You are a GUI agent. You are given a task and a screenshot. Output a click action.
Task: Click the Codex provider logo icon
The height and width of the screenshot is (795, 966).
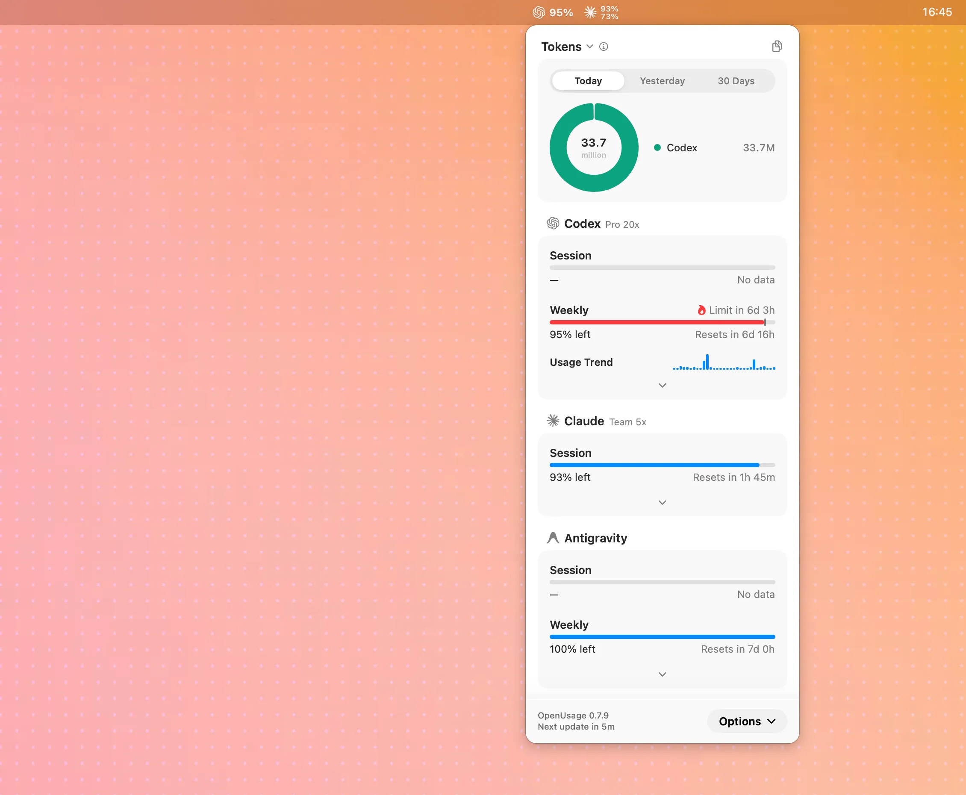[x=553, y=224]
